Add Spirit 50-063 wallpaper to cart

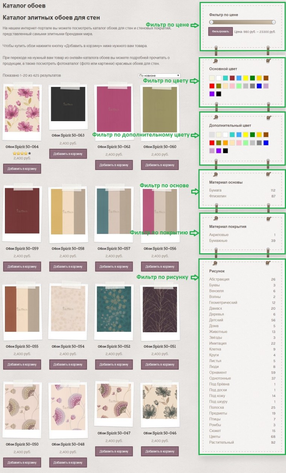(x=68, y=154)
